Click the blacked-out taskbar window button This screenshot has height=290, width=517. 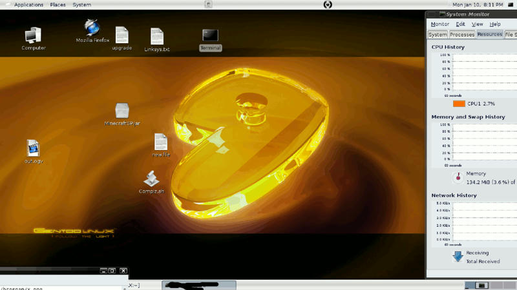pyautogui.click(x=199, y=285)
